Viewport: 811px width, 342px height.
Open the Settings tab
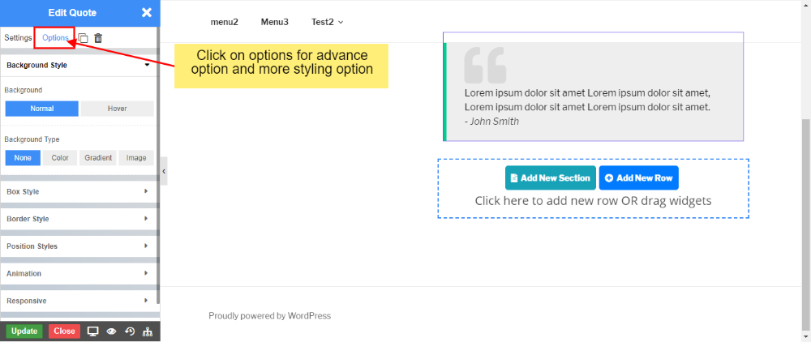tap(18, 38)
